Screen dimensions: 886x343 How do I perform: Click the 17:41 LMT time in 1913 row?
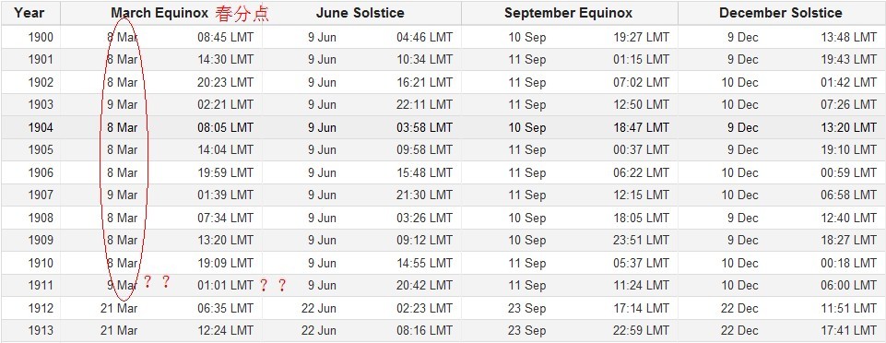tap(849, 331)
